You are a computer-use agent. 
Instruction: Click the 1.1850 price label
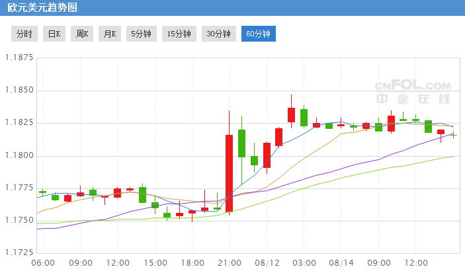pyautogui.click(x=19, y=90)
